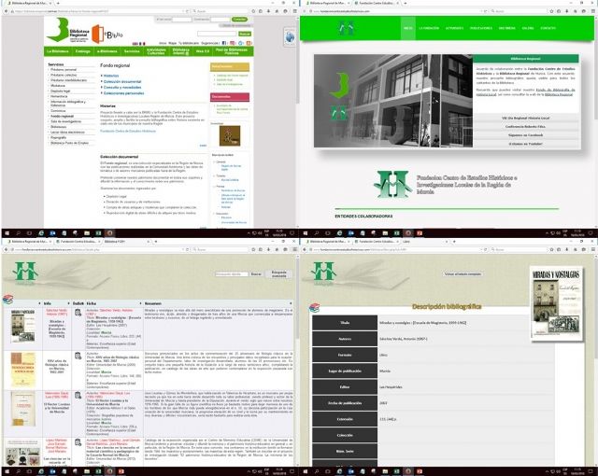
Task: Click the H logo in Fundación green header
Action: [347, 28]
